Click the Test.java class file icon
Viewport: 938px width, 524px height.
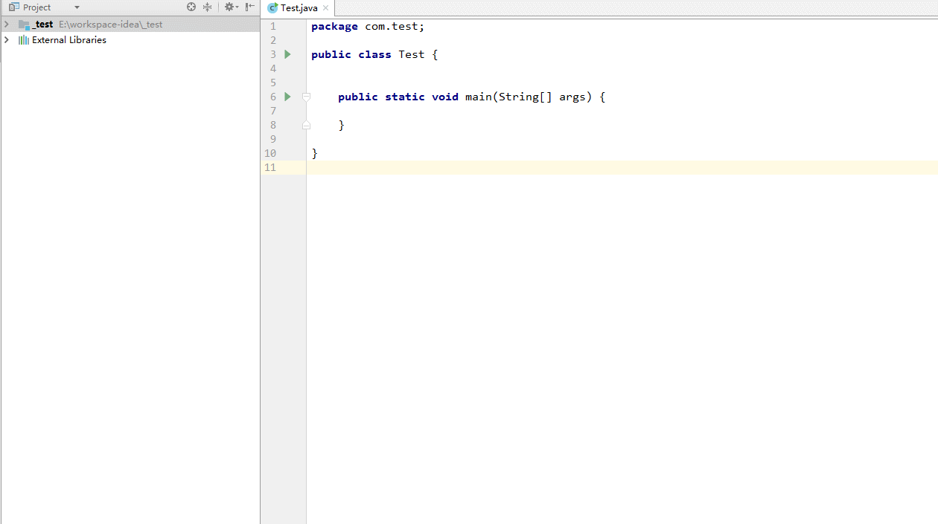pyautogui.click(x=273, y=7)
